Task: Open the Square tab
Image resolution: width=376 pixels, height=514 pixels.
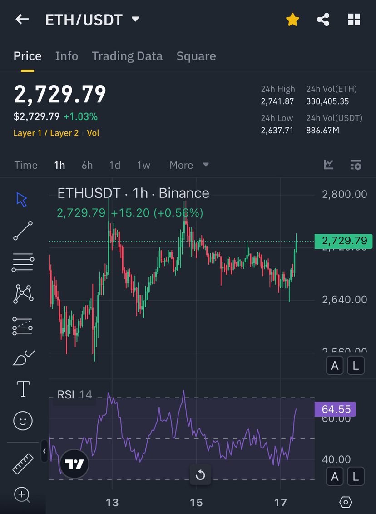Action: tap(196, 56)
